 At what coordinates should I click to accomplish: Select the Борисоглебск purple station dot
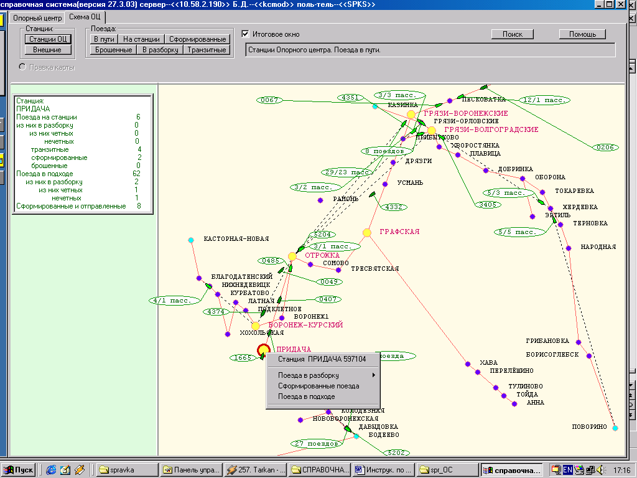pos(589,356)
